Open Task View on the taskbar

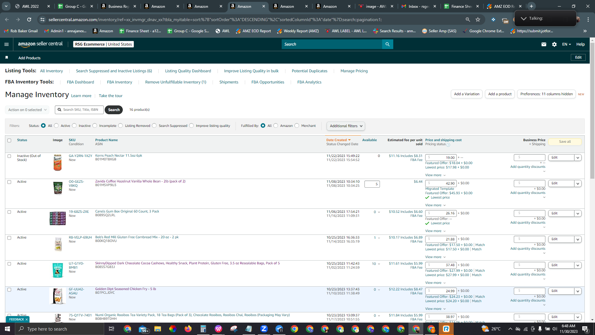pyautogui.click(x=112, y=329)
